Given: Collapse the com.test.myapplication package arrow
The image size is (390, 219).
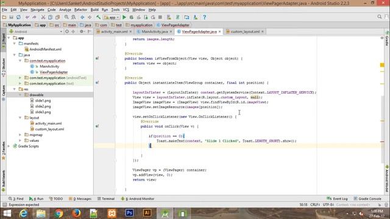Looking at the screenshot, I should 20,61.
